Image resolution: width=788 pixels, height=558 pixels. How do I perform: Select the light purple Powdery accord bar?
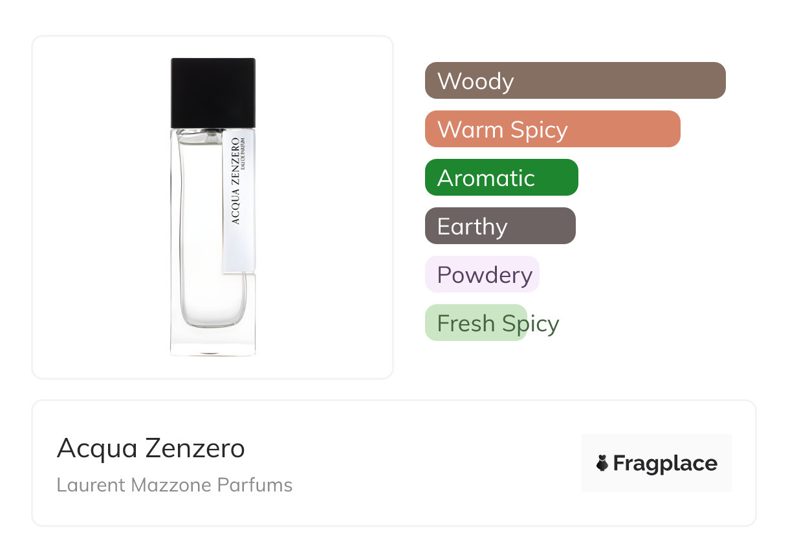482,274
